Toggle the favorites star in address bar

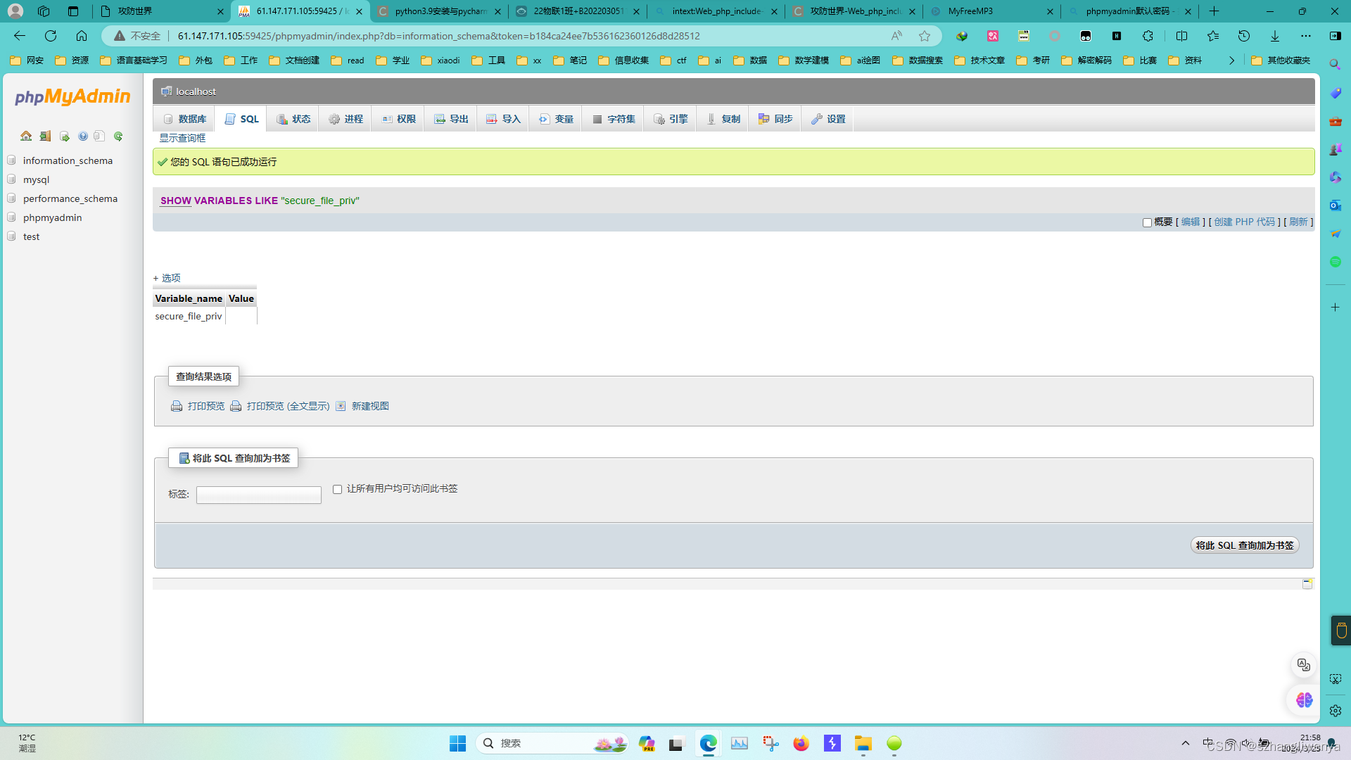pos(925,36)
